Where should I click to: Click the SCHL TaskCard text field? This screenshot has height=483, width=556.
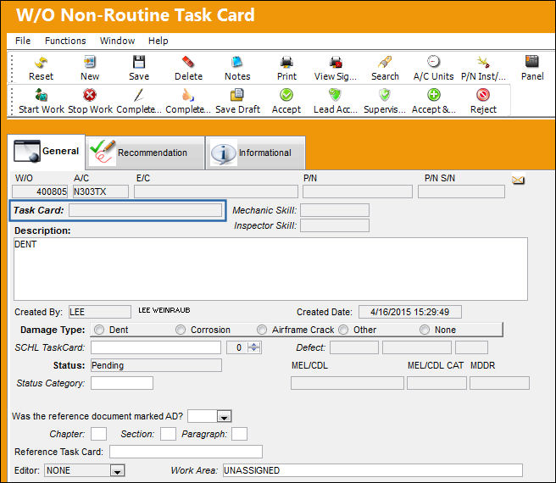tap(156, 347)
